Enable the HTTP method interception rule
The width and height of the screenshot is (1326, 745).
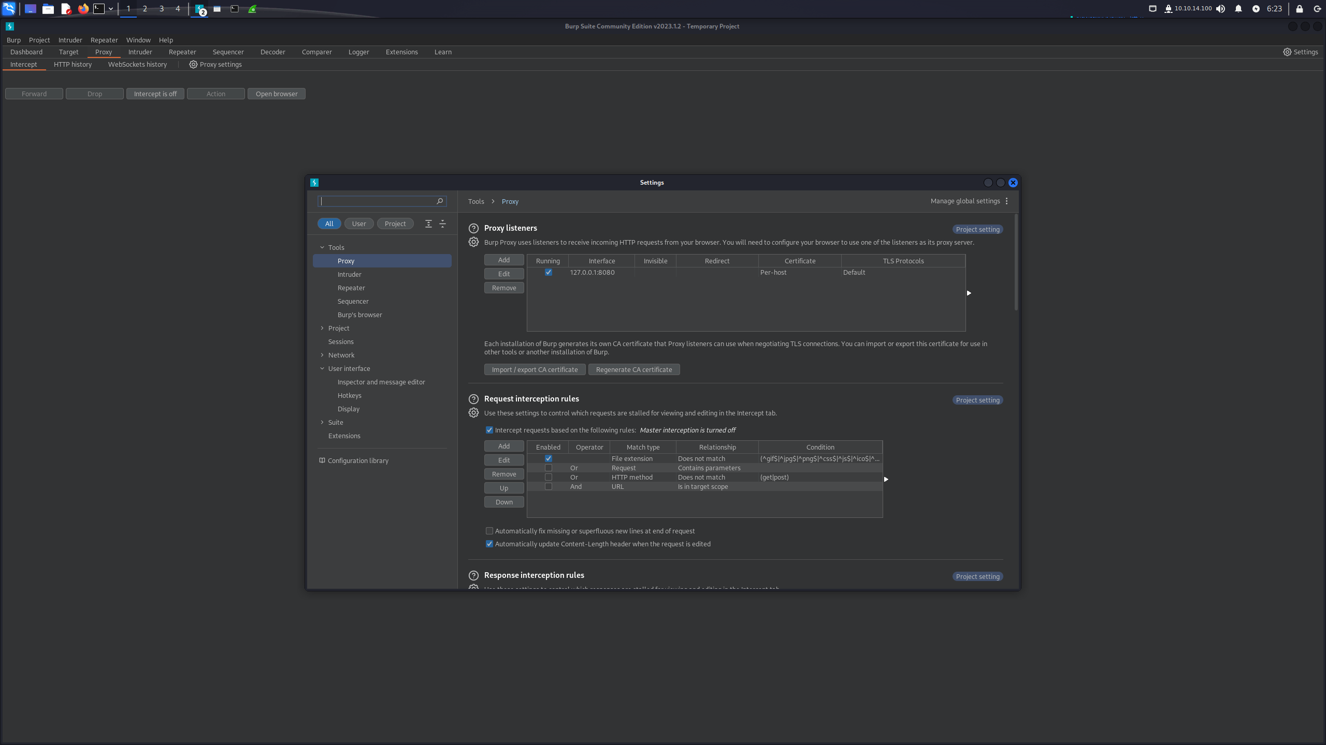(x=549, y=477)
